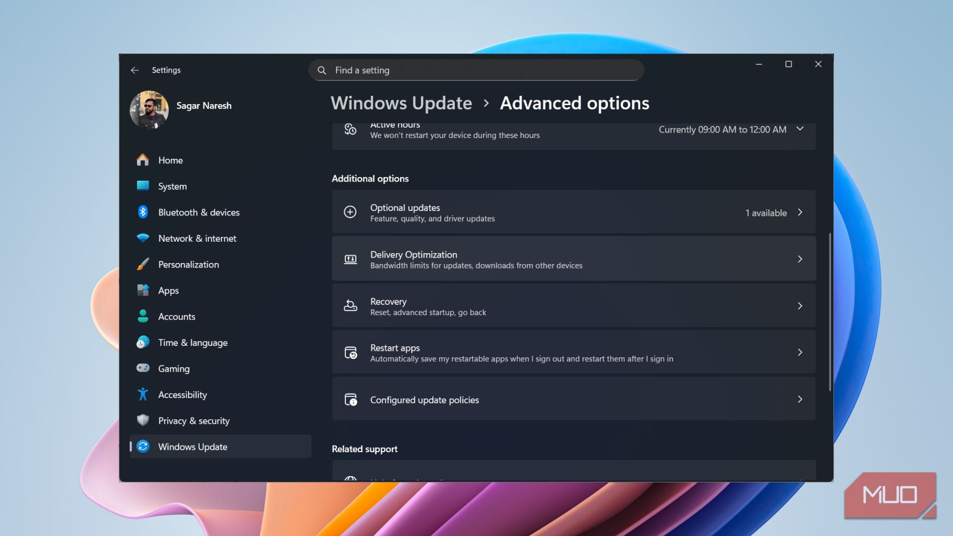Go to Home in the sidebar

tap(220, 160)
